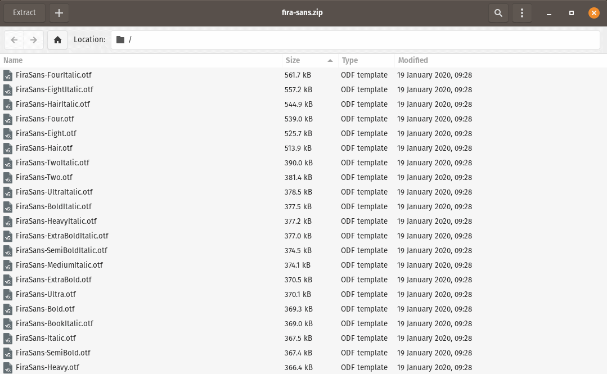Screen dimensions: 607x374
Task: Go back with the left arrow icon
Action: point(14,40)
